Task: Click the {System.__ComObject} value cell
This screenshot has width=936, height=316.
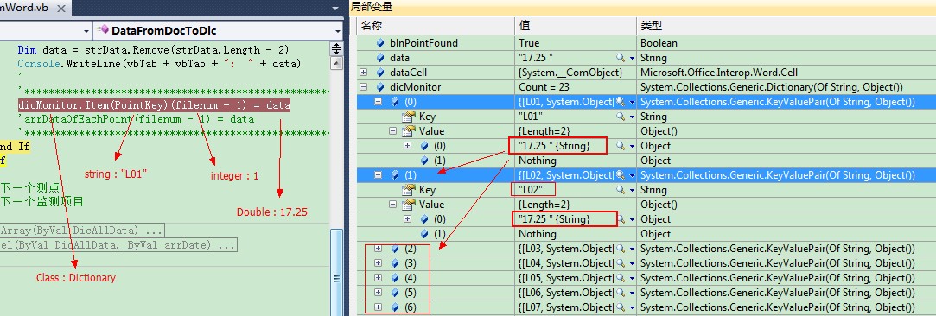Action: click(x=570, y=73)
